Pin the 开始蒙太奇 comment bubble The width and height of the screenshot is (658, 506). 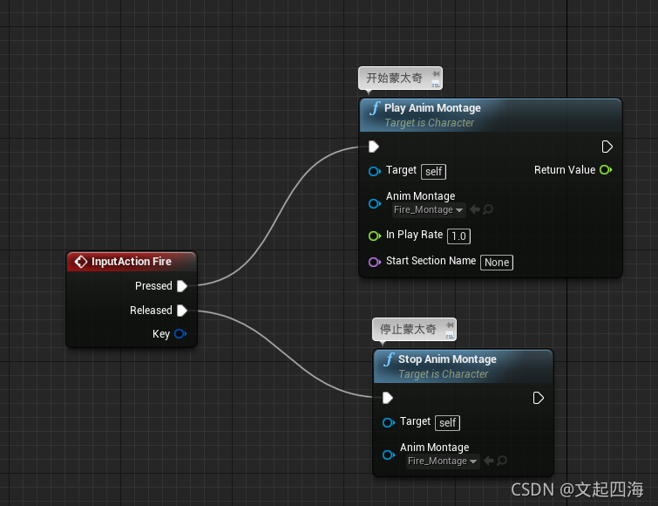(436, 74)
